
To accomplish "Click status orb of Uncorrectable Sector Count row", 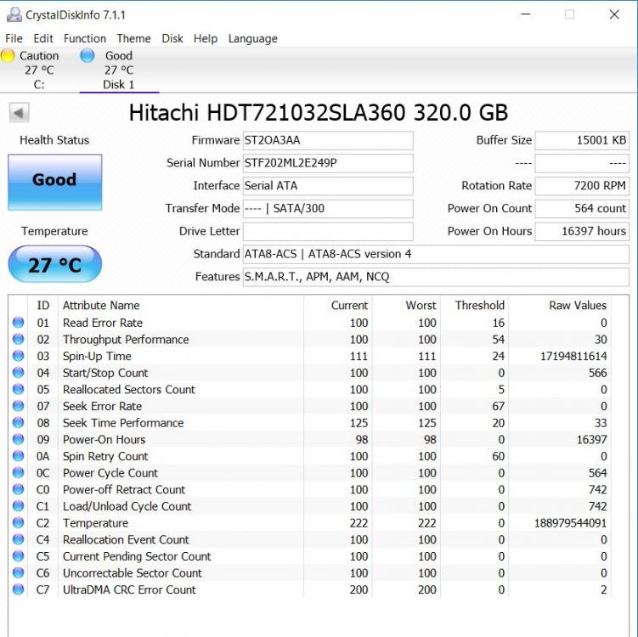I will [19, 572].
